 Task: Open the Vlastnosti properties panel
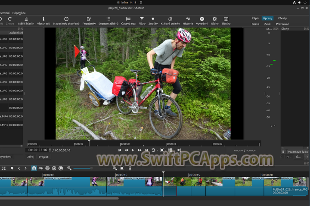(x=43, y=21)
